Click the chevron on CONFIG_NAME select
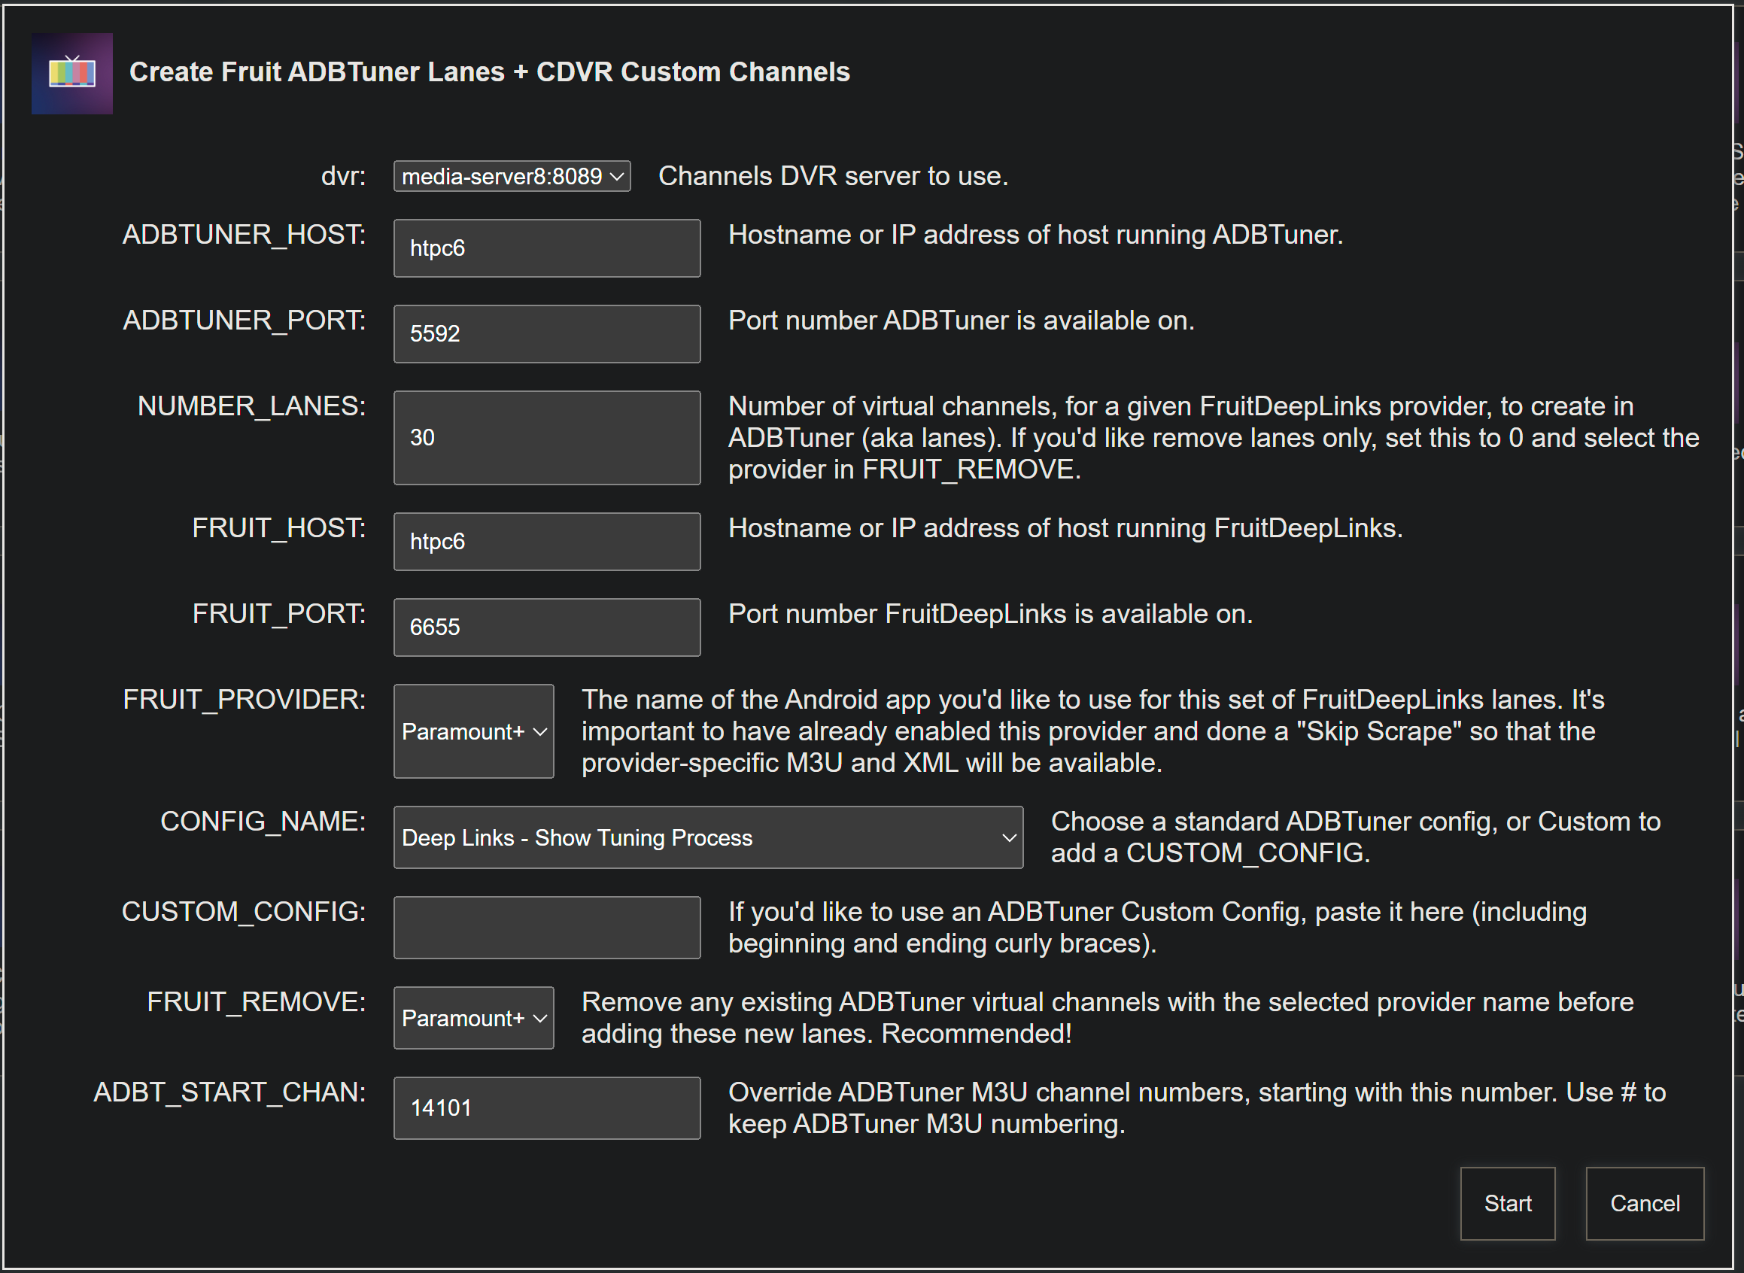This screenshot has height=1273, width=1744. pos(1009,837)
